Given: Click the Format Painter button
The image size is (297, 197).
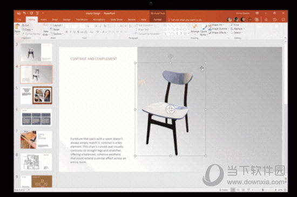Looking at the screenshot, I should point(31,33).
